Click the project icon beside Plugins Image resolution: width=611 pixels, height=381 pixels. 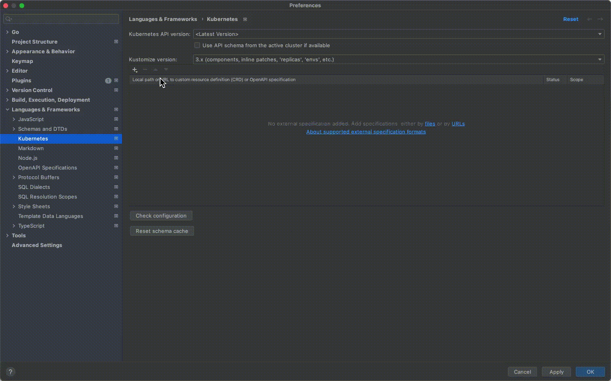pyautogui.click(x=116, y=80)
